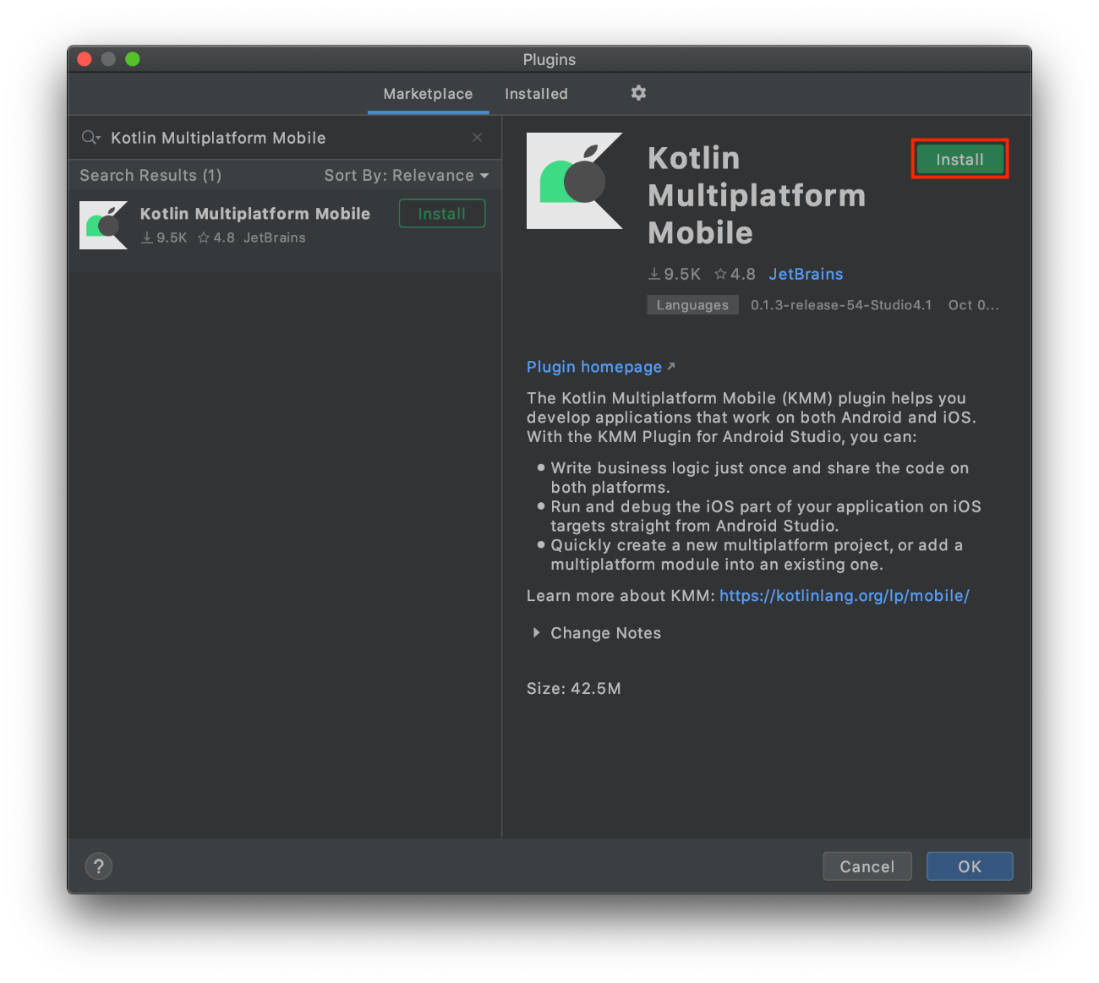Click the JetBrains vendor text in result row
The width and height of the screenshot is (1099, 983).
275,238
